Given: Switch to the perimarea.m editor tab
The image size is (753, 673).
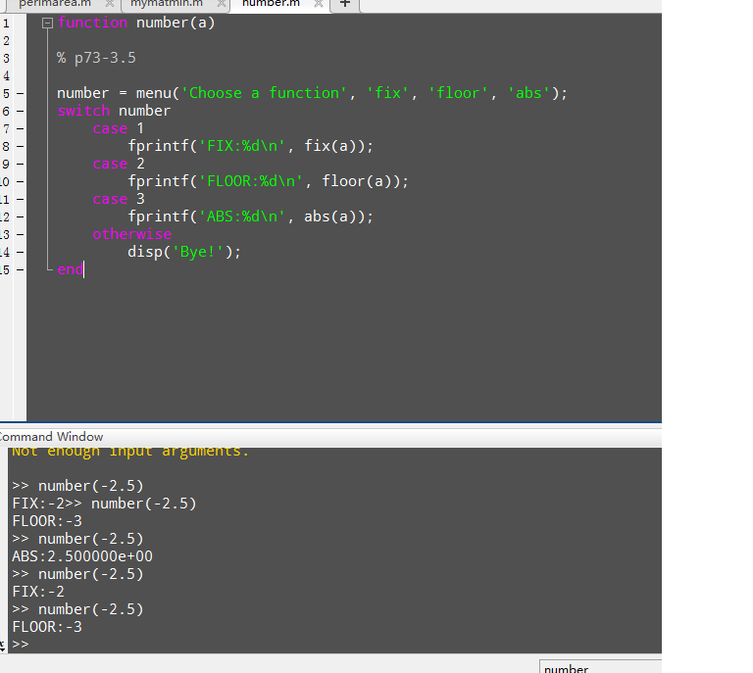Looking at the screenshot, I should pos(55,4).
